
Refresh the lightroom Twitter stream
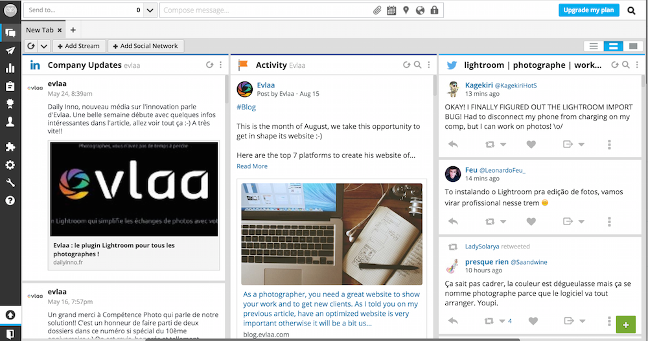[615, 65]
